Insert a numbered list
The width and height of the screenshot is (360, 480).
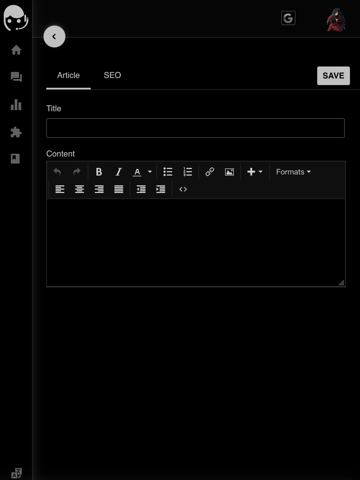(x=187, y=172)
